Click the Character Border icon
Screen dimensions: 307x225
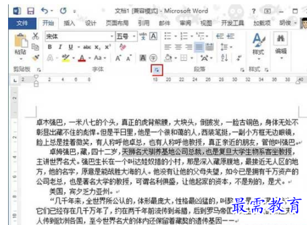pyautogui.click(x=153, y=36)
